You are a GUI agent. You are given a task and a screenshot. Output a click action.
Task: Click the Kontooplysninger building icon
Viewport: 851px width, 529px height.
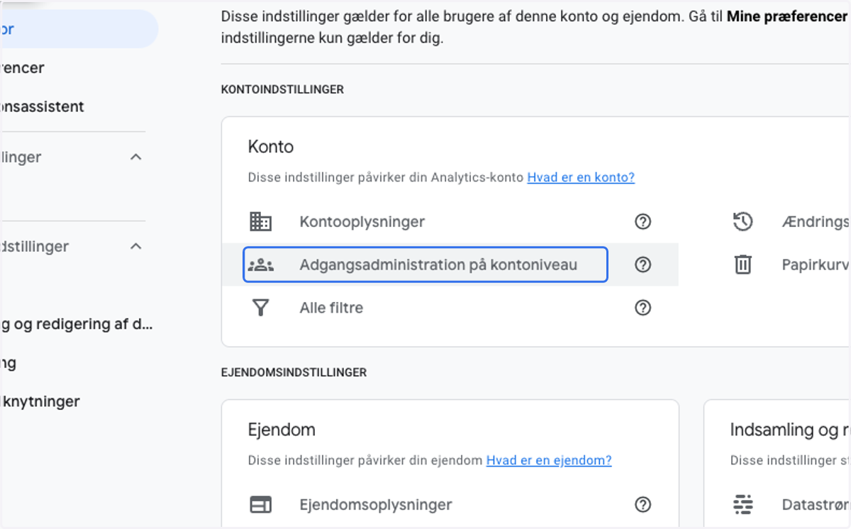tap(261, 222)
